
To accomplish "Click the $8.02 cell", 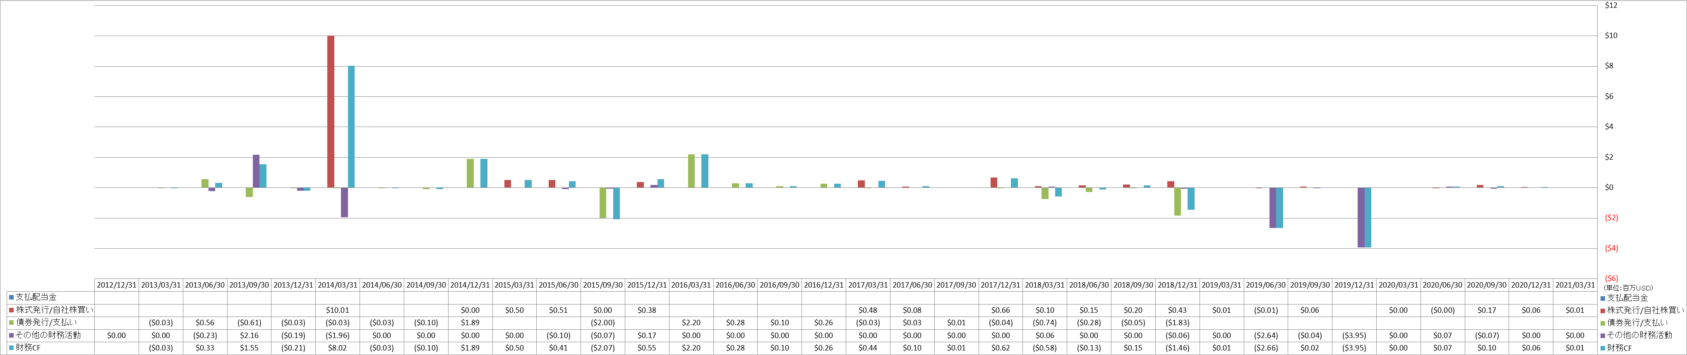I will pos(337,348).
